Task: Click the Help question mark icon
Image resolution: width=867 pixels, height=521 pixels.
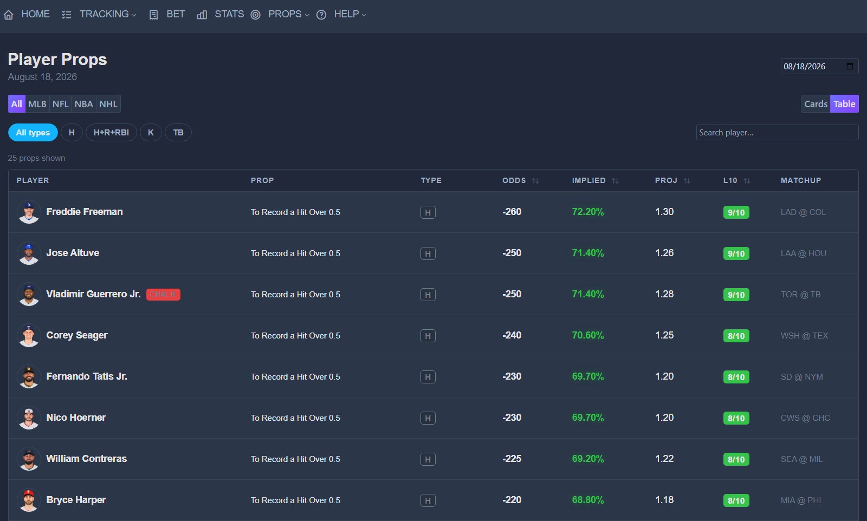Action: [321, 15]
